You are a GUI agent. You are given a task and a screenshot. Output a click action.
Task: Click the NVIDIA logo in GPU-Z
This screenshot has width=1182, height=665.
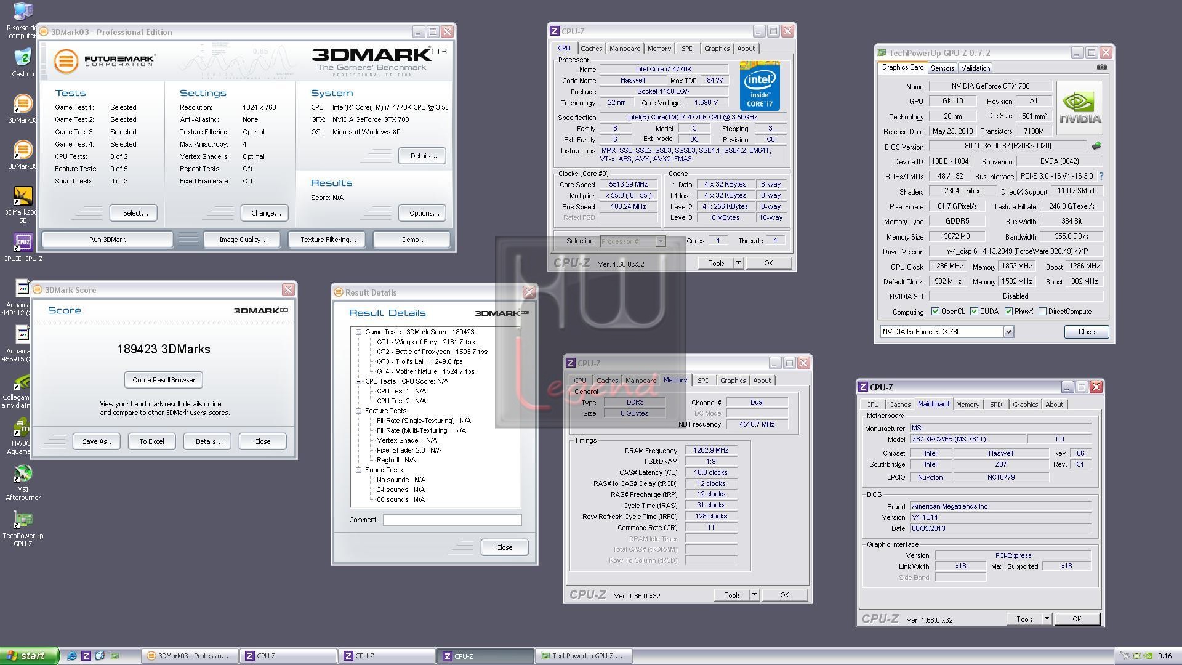click(x=1080, y=108)
